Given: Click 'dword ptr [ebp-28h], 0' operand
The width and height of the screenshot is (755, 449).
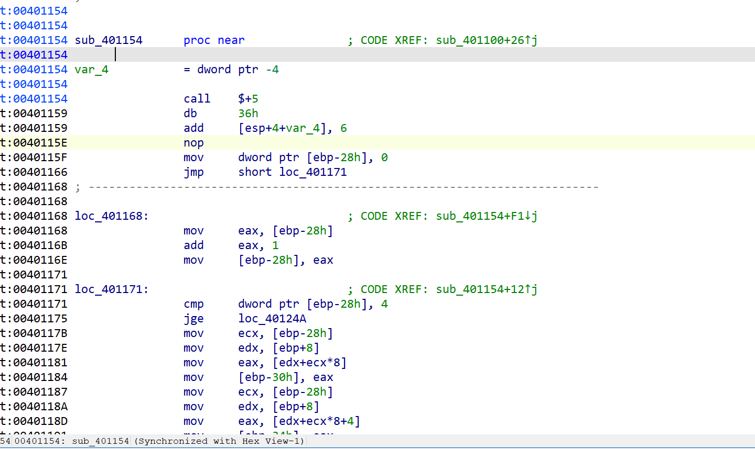Looking at the screenshot, I should [313, 158].
